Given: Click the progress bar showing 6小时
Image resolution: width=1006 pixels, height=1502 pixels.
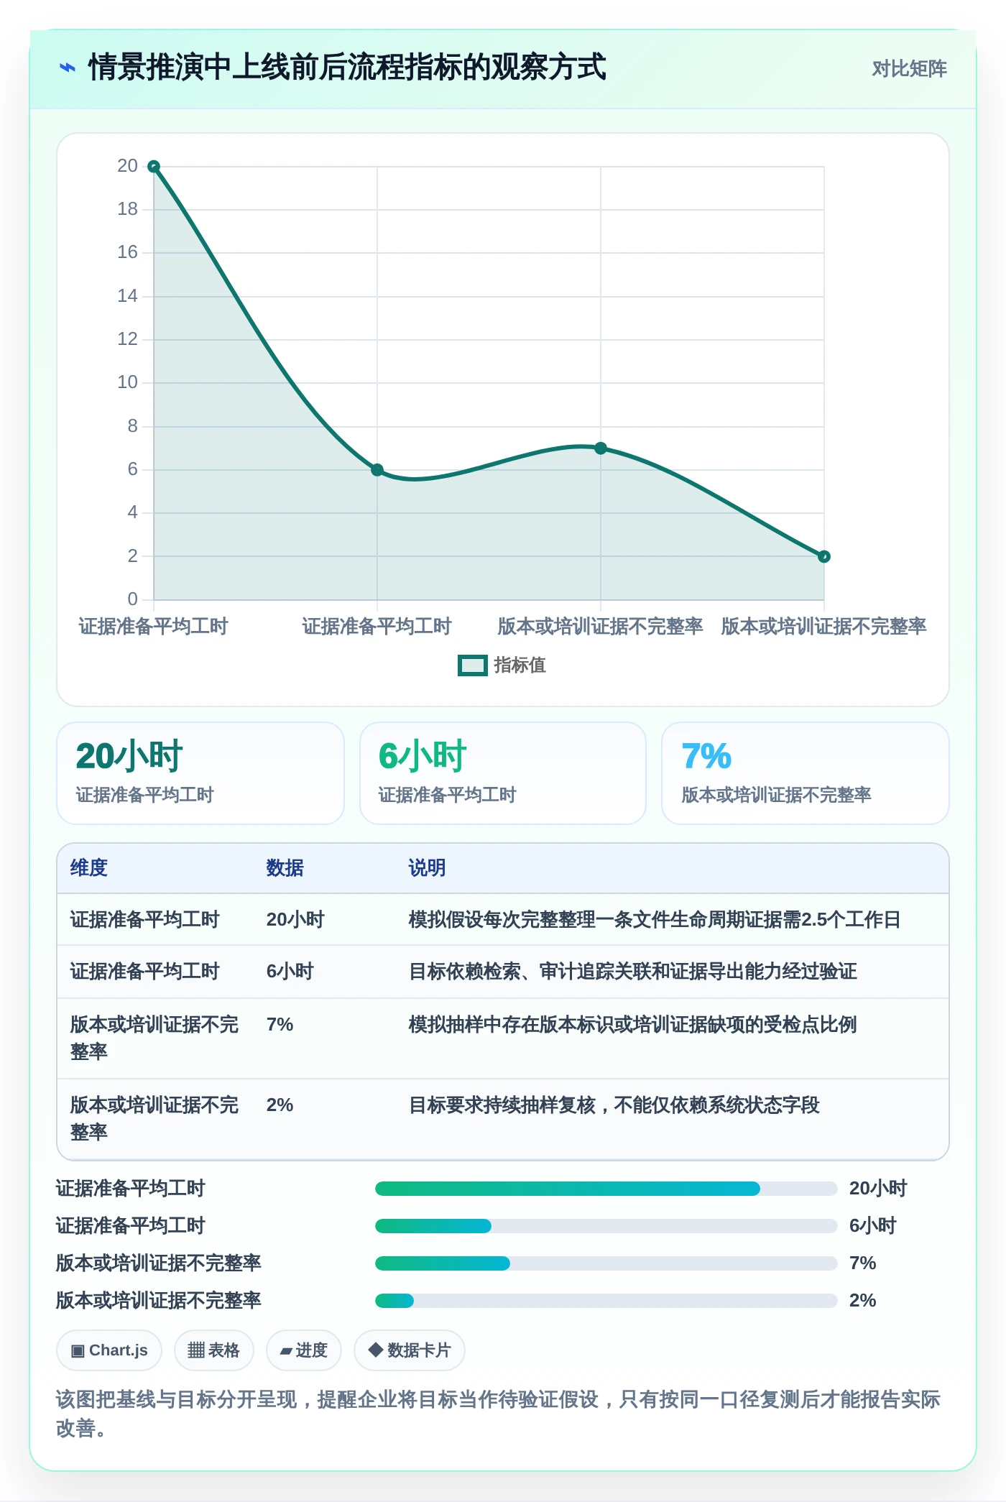Looking at the screenshot, I should click(606, 1226).
